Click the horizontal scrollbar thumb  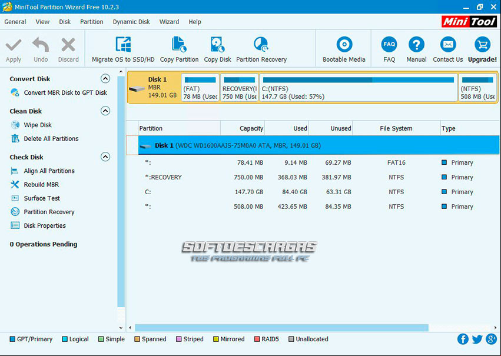[281, 328]
